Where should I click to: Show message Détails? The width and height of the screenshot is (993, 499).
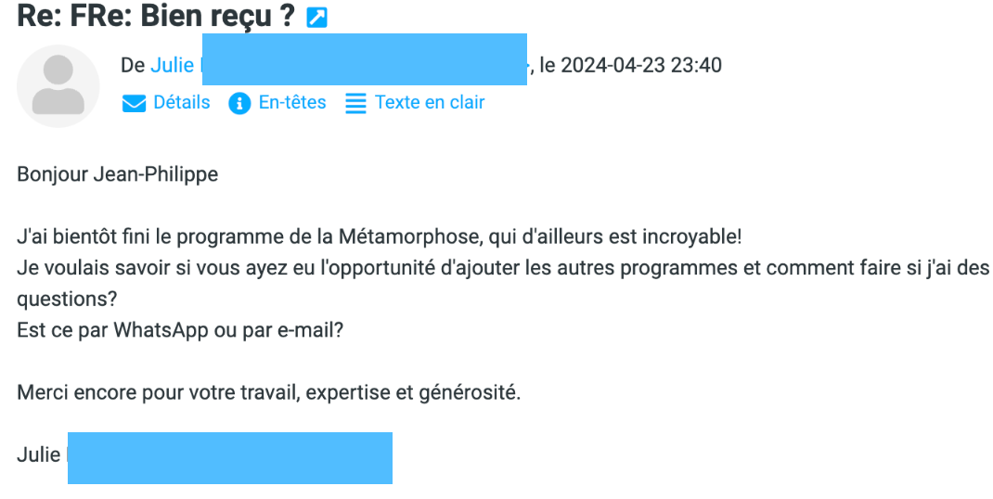point(182,103)
